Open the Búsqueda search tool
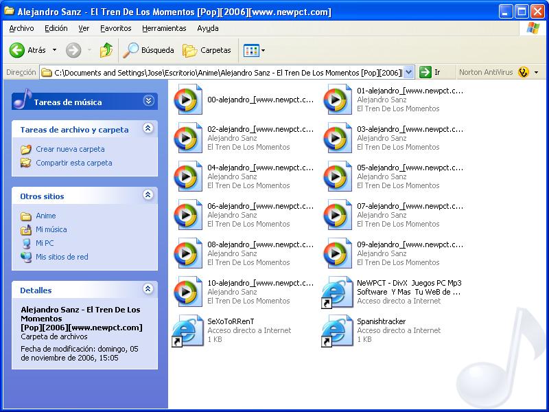 click(148, 50)
